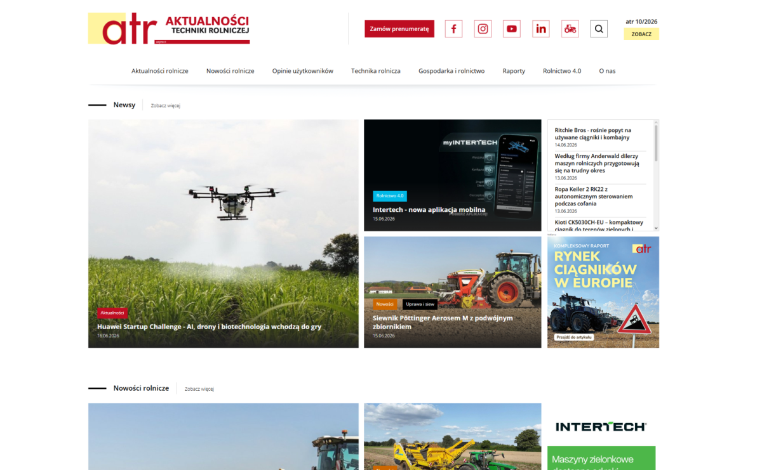Open the Rynek ciągników w Europie banner
This screenshot has width=762, height=470.
pos(603,292)
